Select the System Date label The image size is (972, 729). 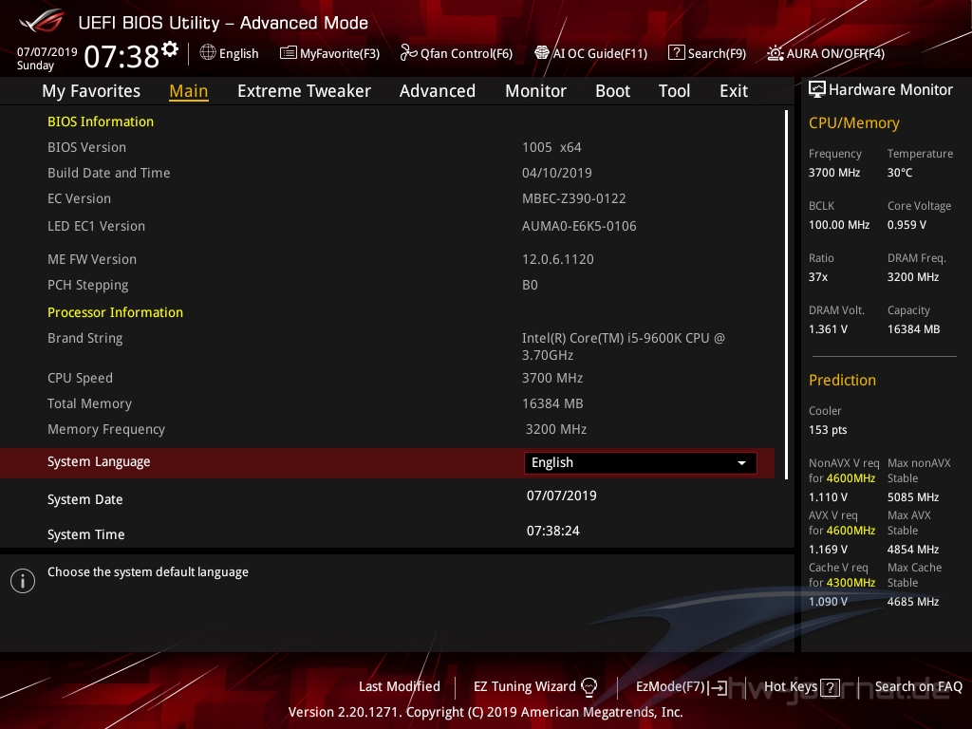point(84,499)
